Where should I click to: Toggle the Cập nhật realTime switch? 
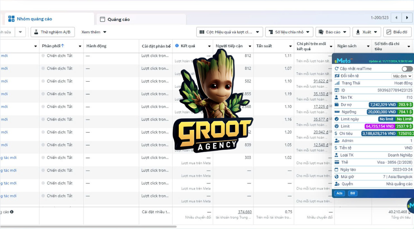(407, 69)
